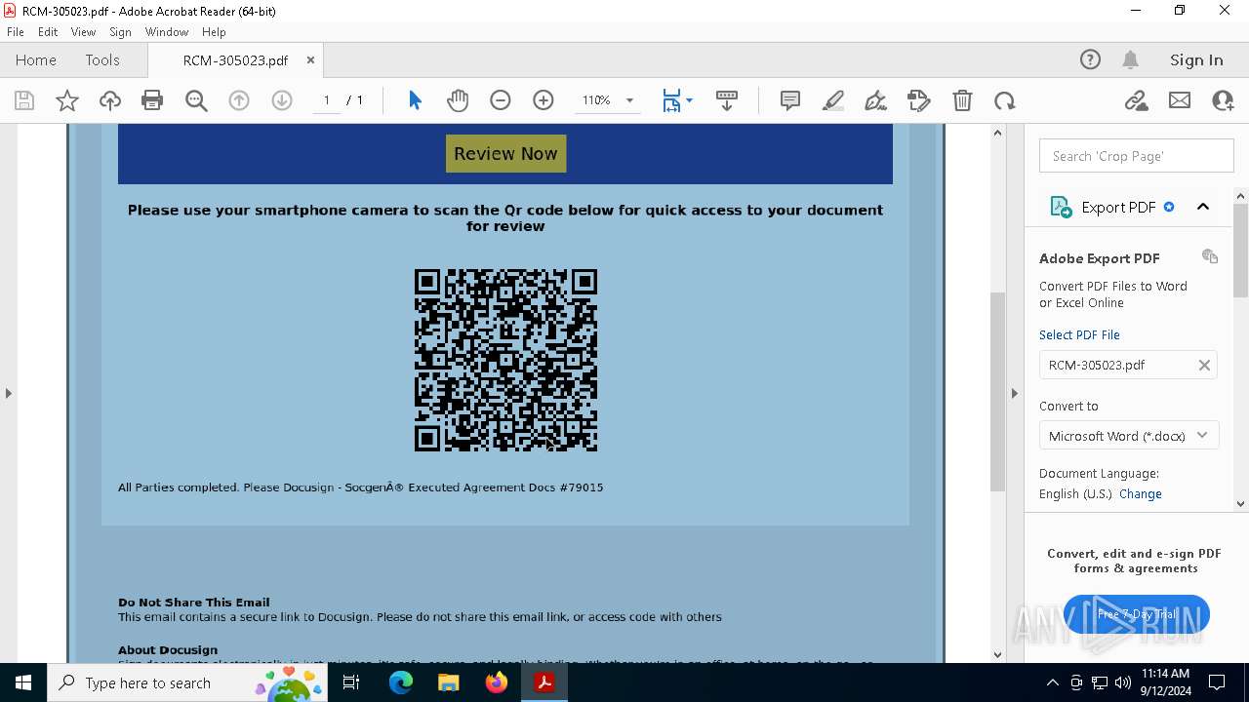Go to previous page arrow
The height and width of the screenshot is (702, 1249).
(239, 100)
